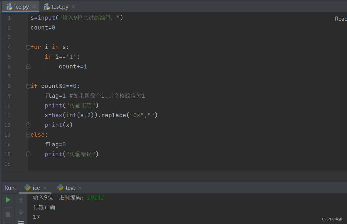Click the up arrow in run toolbar
Viewport: 347px width, 224px height.
click(x=21, y=200)
